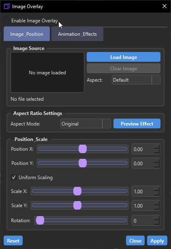
Task: Click the Position X slider handle
Action: click(83, 149)
